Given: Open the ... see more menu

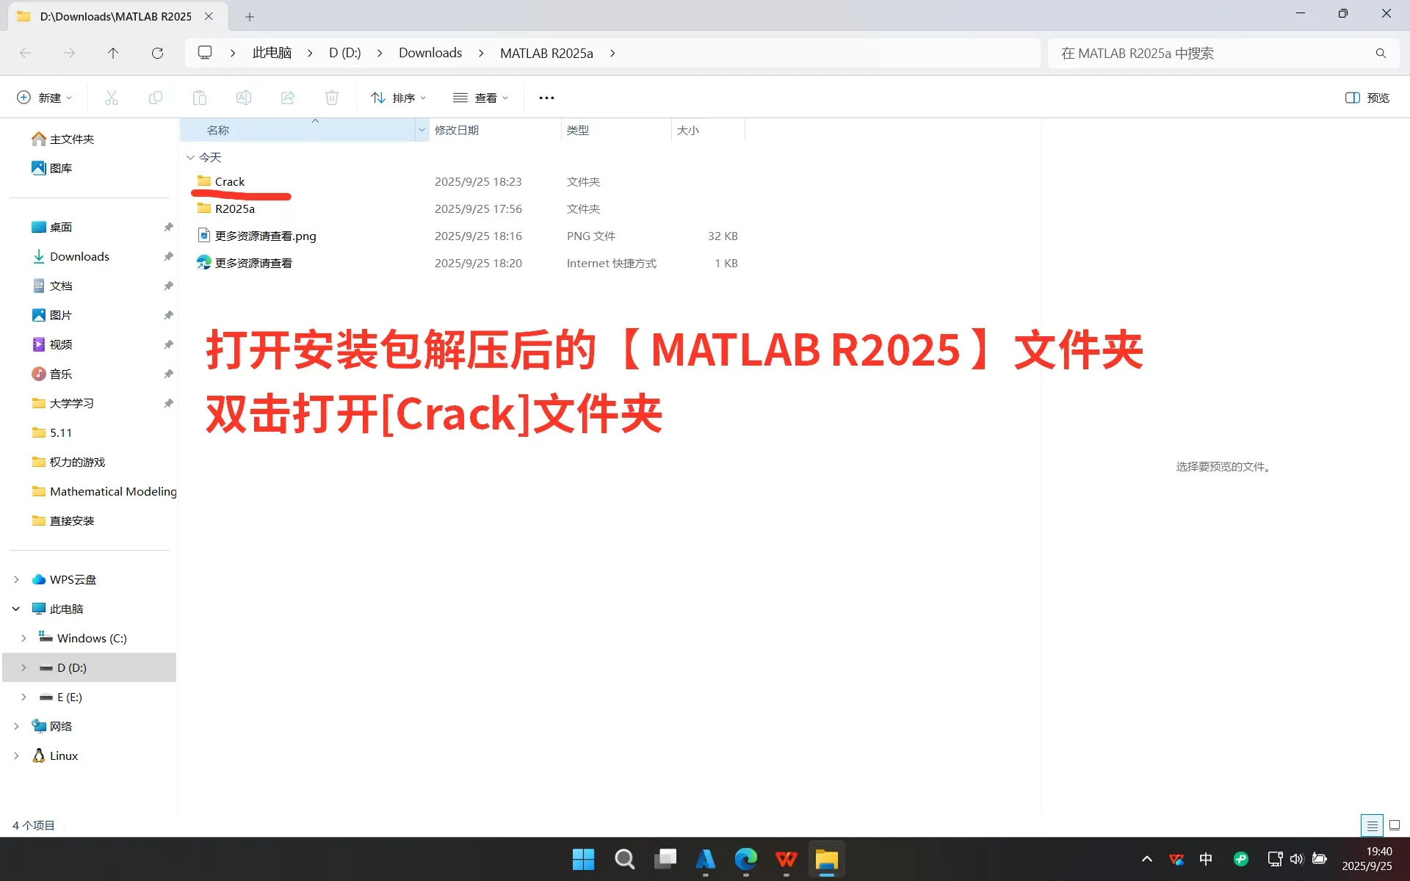Looking at the screenshot, I should tap(546, 97).
